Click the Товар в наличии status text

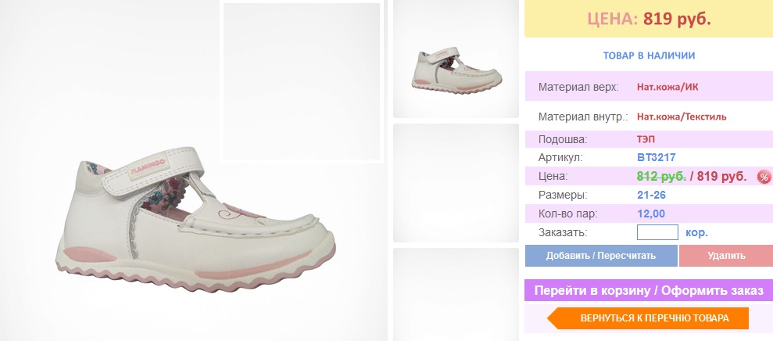pyautogui.click(x=649, y=56)
